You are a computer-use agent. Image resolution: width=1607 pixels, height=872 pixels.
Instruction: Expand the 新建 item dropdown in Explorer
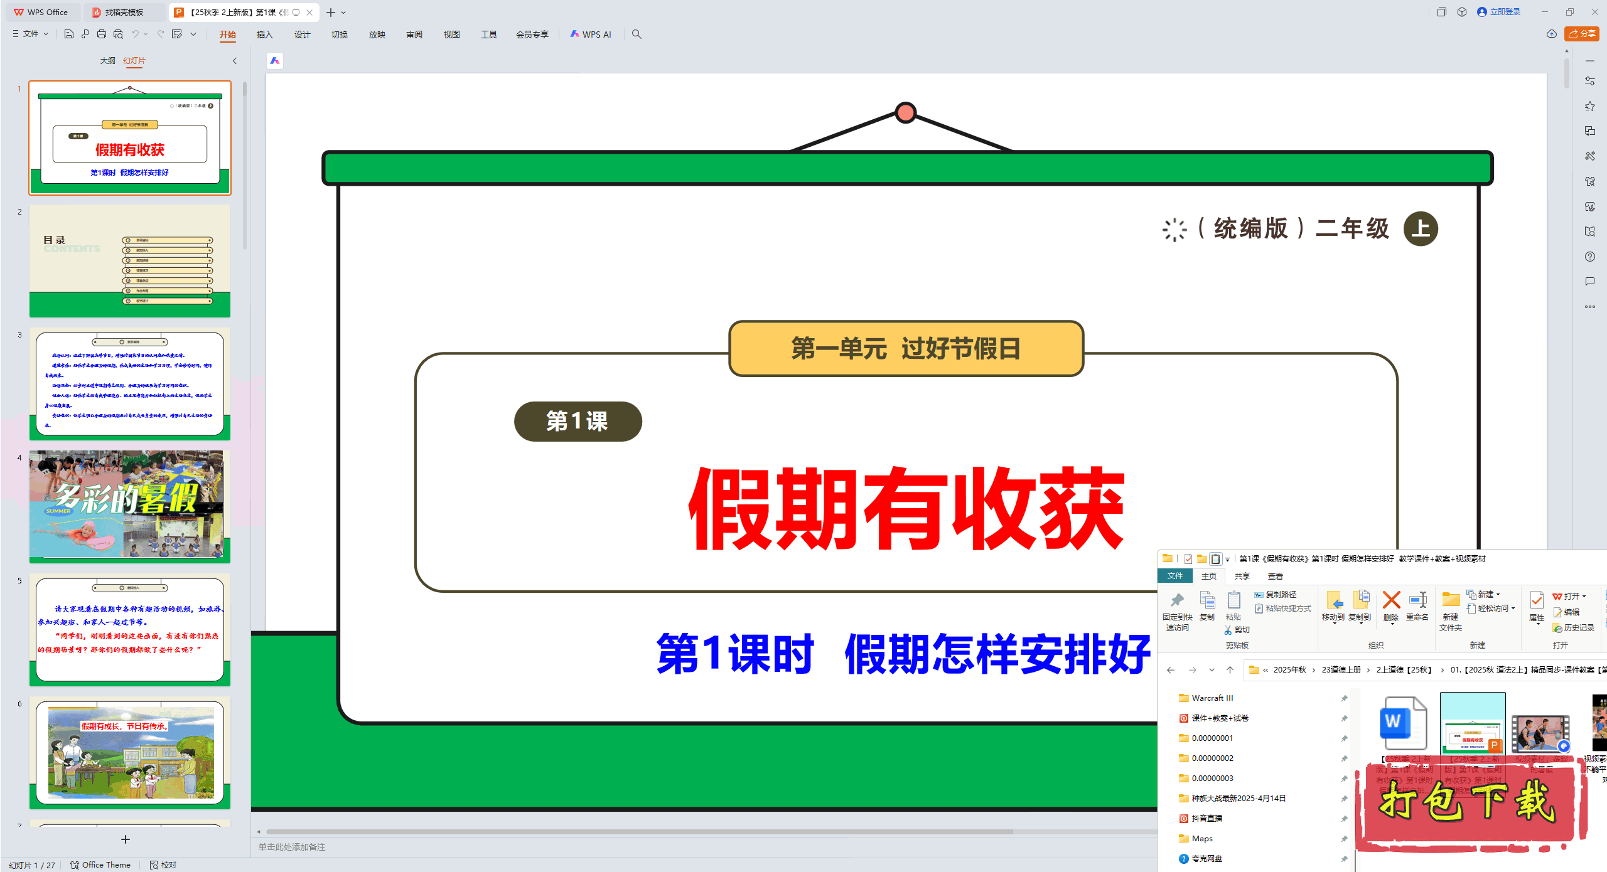point(1498,594)
